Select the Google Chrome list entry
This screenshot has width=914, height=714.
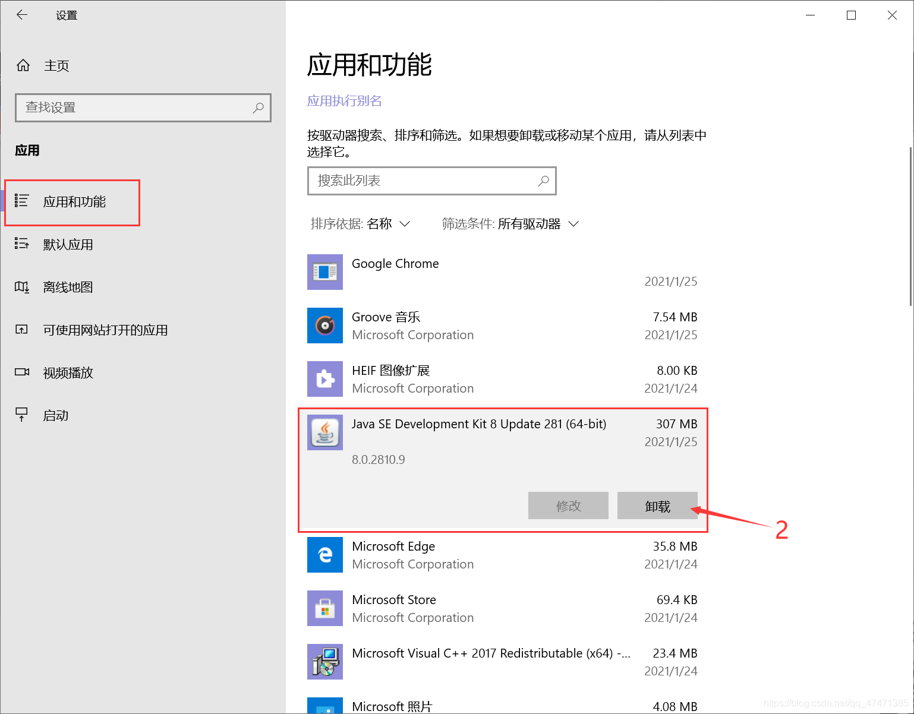pos(502,272)
